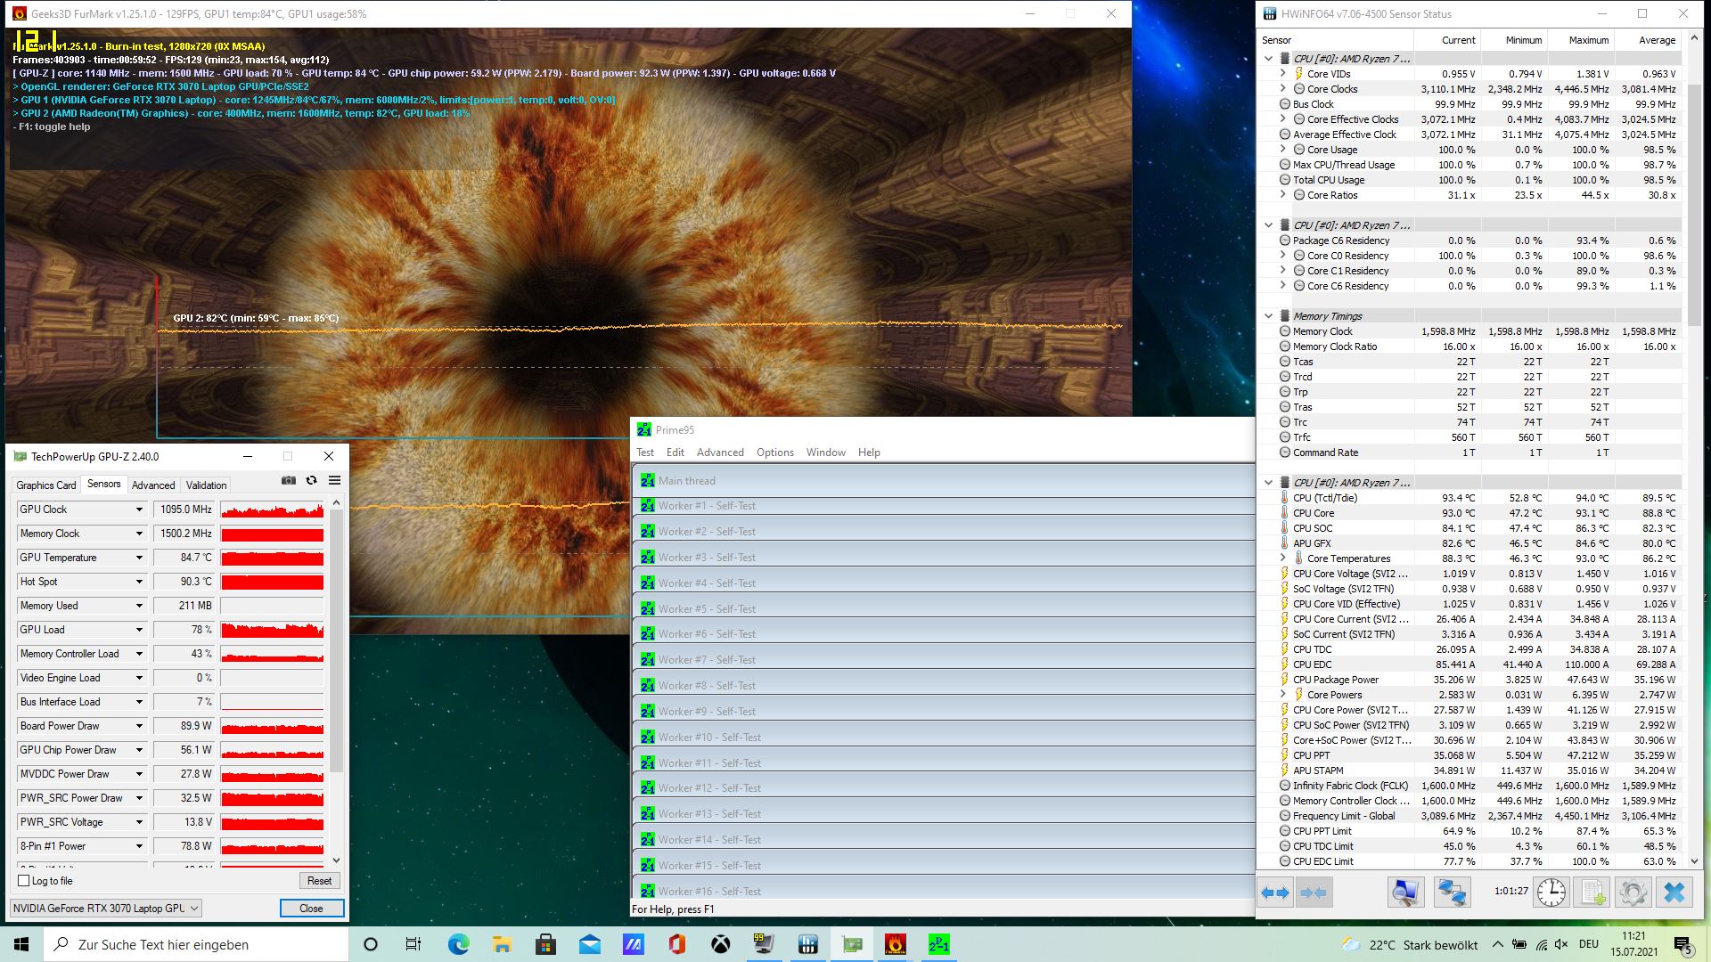Open Xbox app from taskbar
Viewport: 1711px width, 962px height.
720,944
